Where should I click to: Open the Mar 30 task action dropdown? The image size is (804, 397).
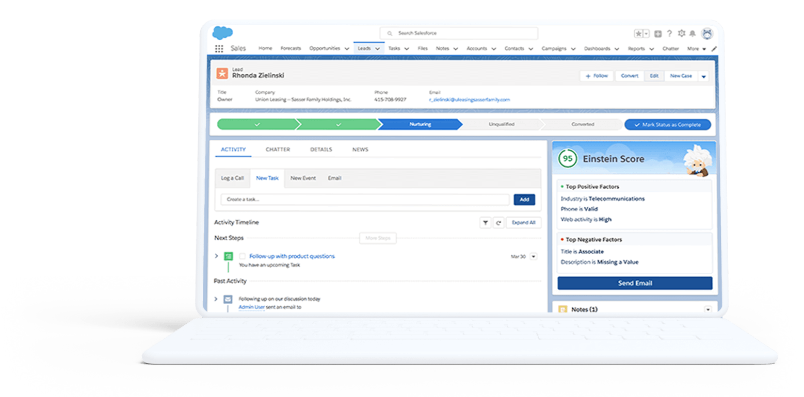click(x=534, y=256)
